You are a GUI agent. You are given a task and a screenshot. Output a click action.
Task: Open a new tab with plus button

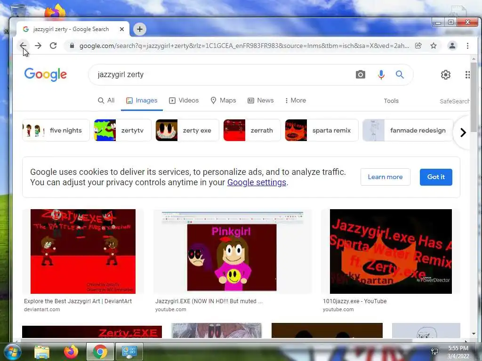pos(140,29)
